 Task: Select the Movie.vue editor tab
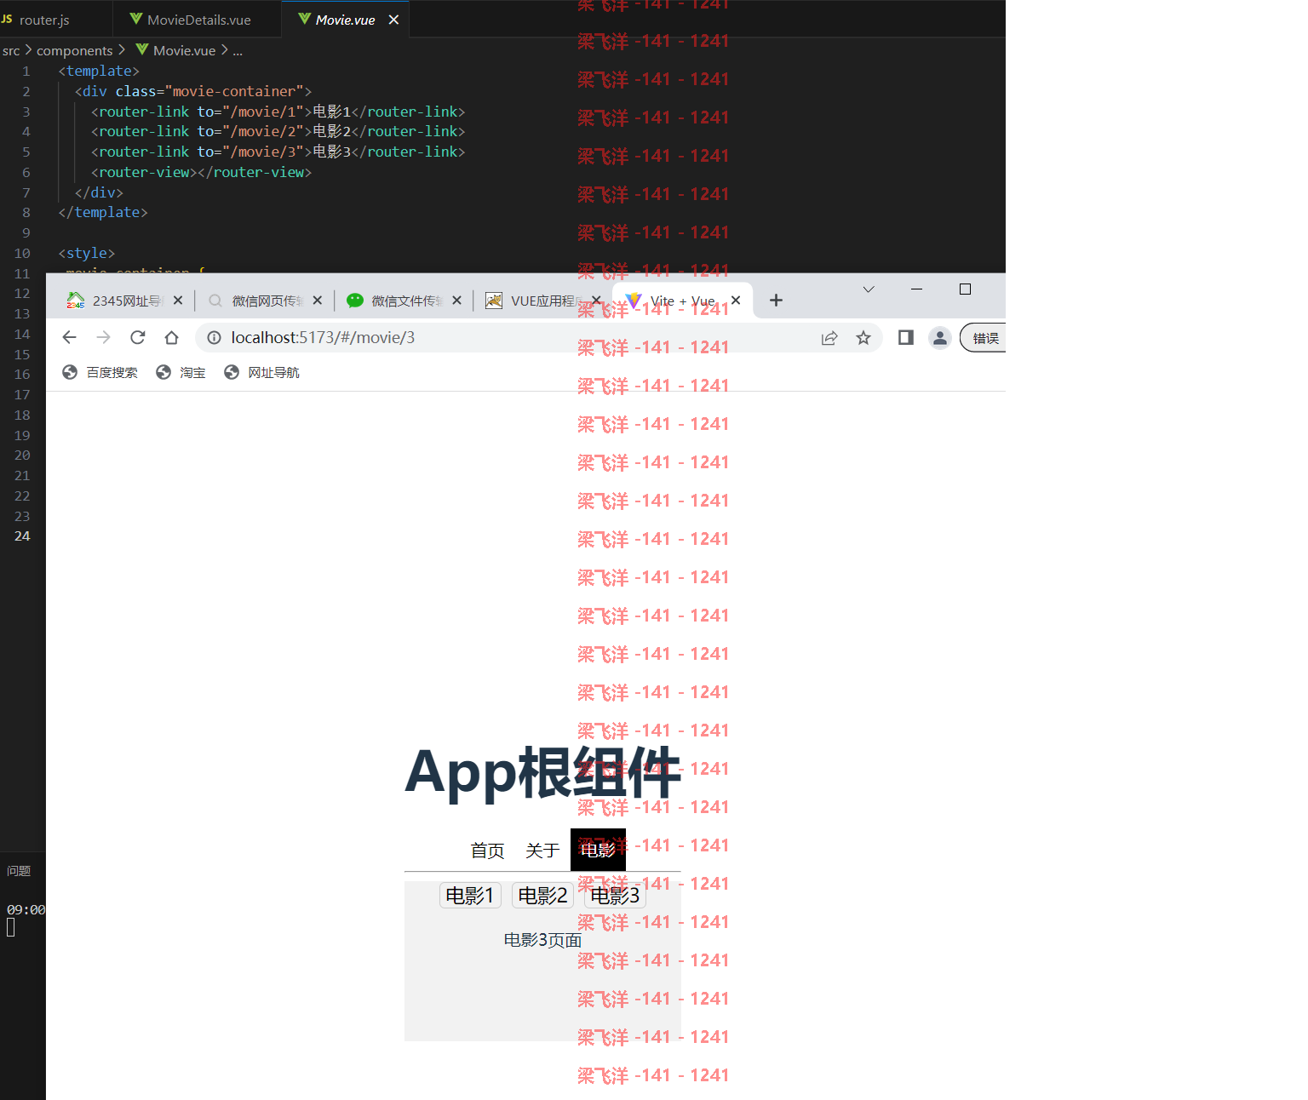[x=345, y=20]
